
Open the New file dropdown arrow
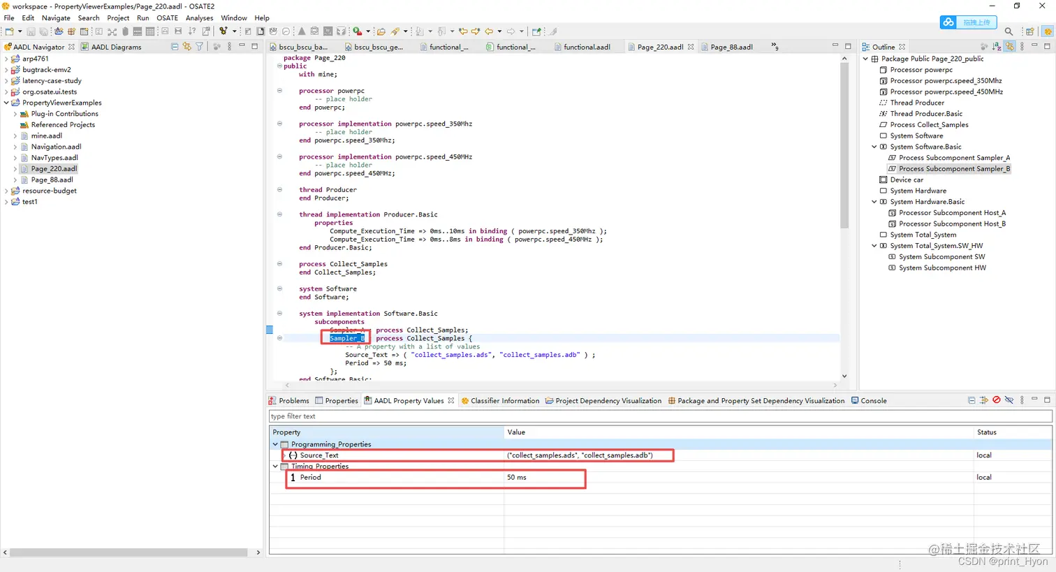(20, 31)
